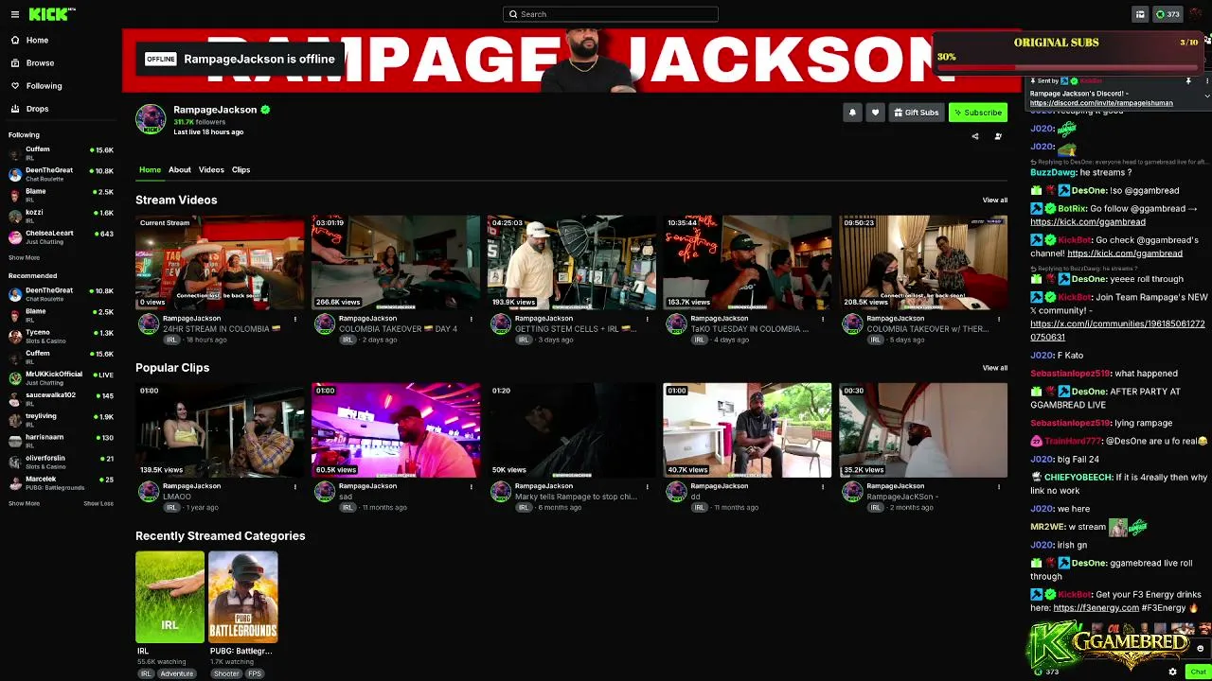This screenshot has height=681, width=1212.
Task: Click the green Chat send button
Action: click(1198, 672)
